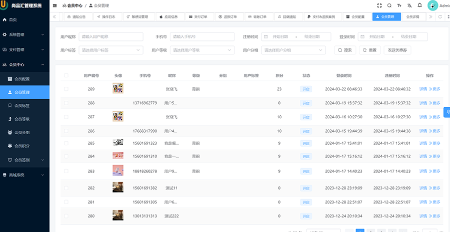The height and width of the screenshot is (232, 450).
Task: Switch to 支付订单 tab
Action: 200,17
